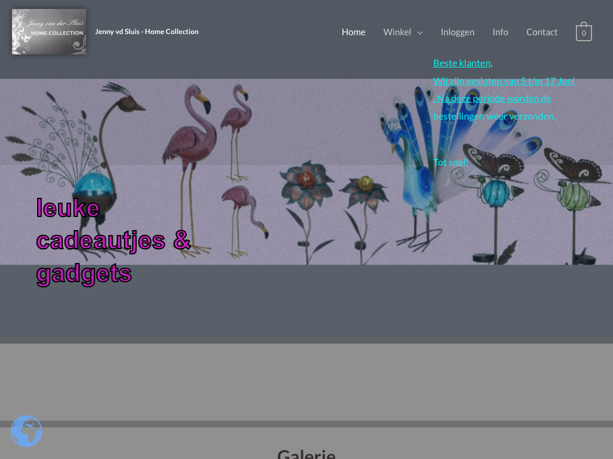Go to the Home menu item
Viewport: 613px width, 459px height.
(x=353, y=32)
